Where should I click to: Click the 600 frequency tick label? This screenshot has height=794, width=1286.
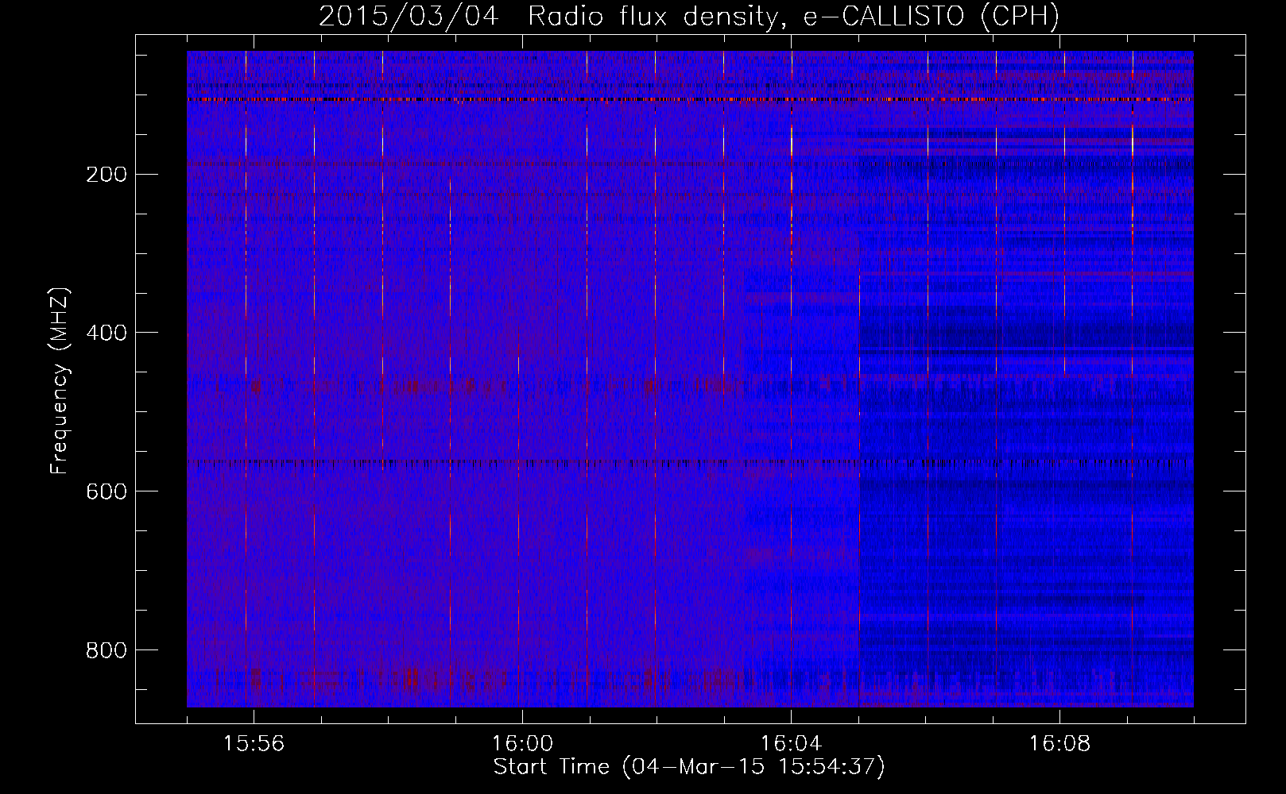click(x=107, y=491)
